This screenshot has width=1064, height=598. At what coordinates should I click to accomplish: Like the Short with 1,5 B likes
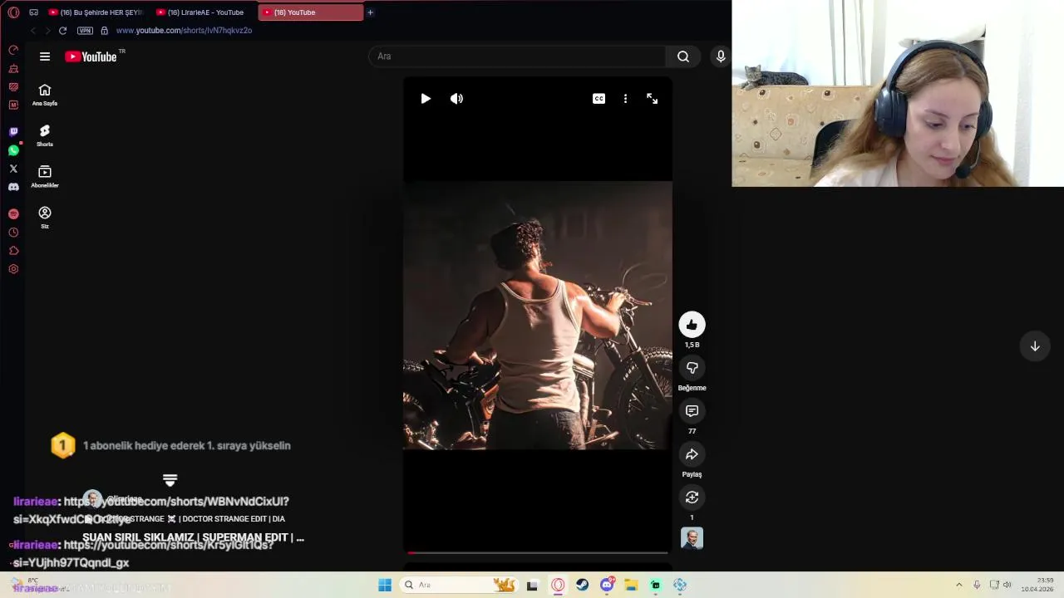click(x=692, y=325)
